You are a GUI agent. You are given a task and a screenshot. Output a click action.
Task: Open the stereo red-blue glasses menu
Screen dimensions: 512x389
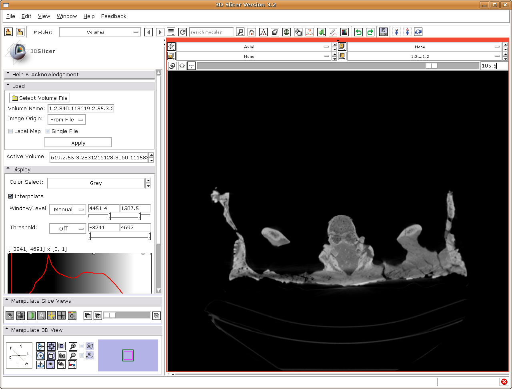72,364
